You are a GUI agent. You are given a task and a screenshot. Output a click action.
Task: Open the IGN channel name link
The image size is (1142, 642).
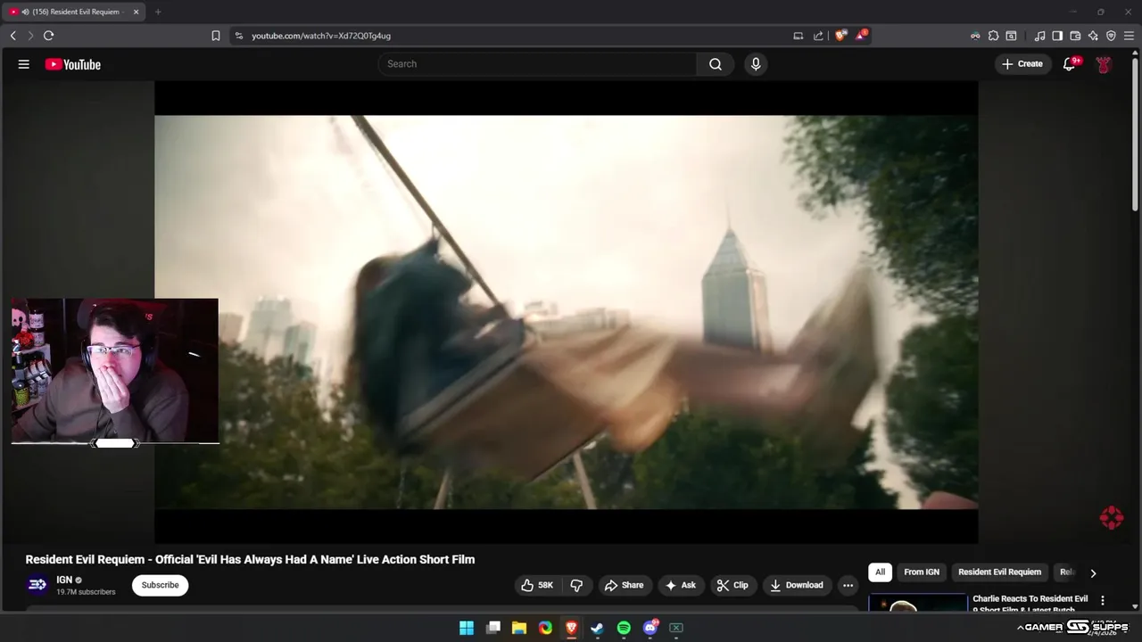64,580
